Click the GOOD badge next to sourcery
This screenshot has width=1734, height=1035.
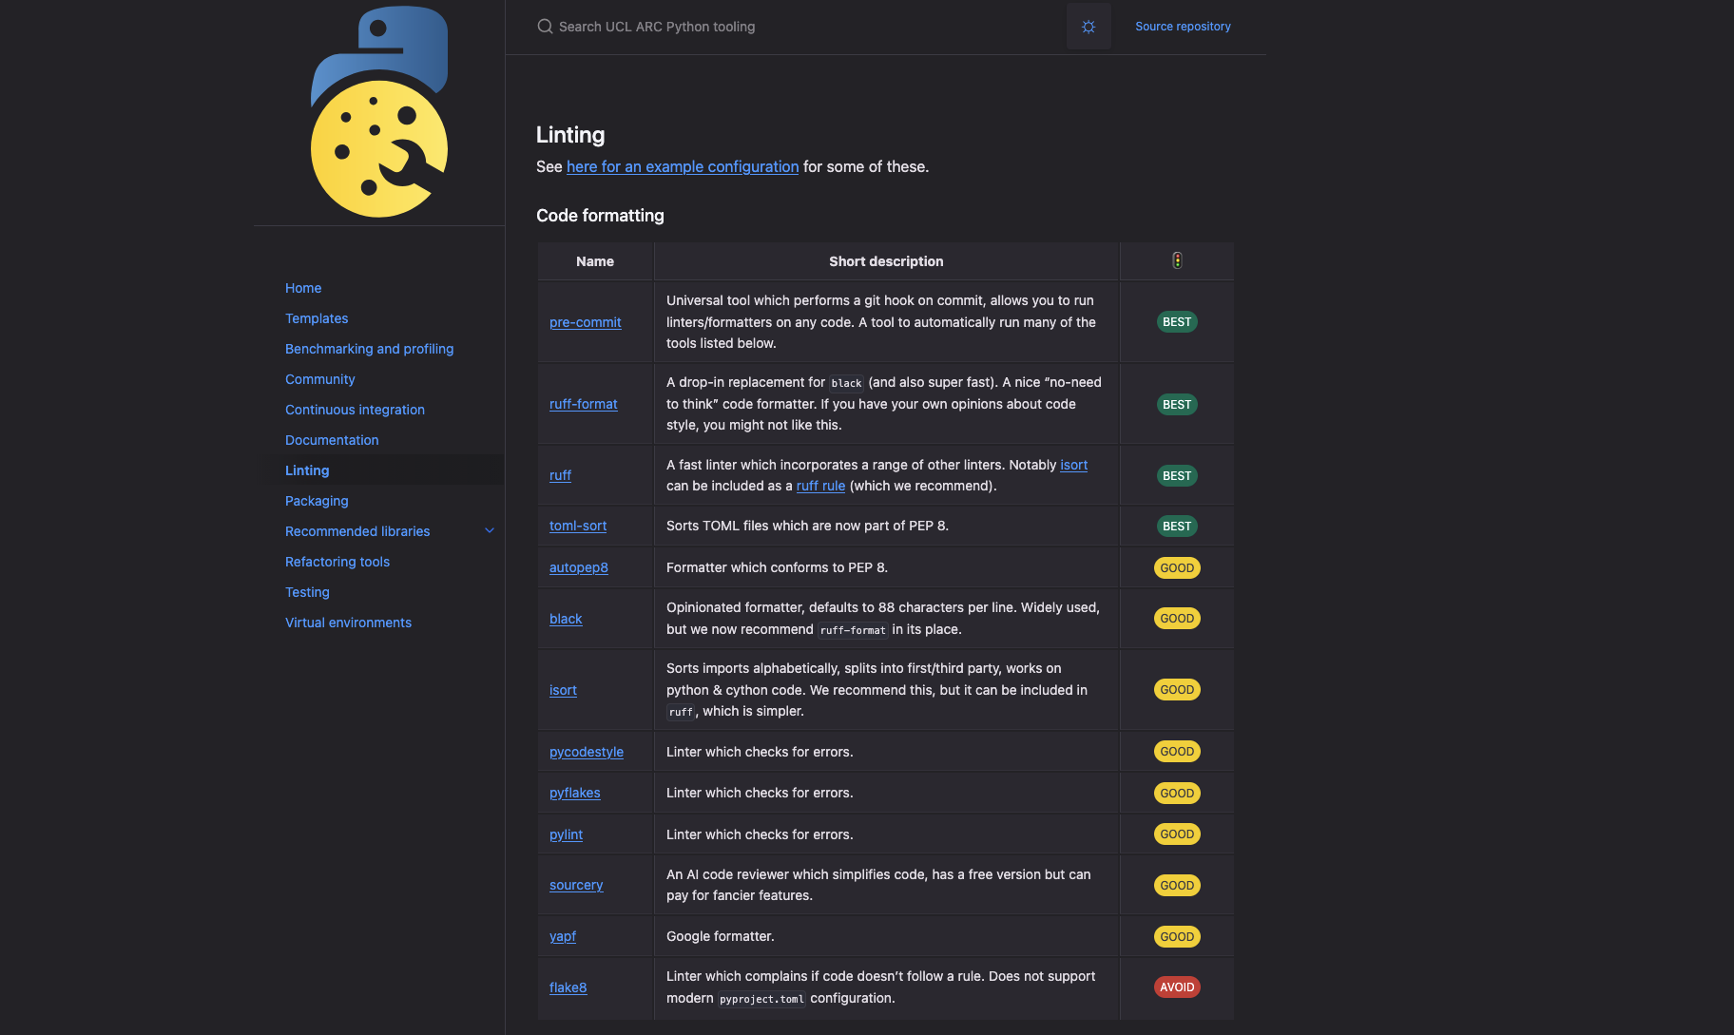pyautogui.click(x=1177, y=886)
